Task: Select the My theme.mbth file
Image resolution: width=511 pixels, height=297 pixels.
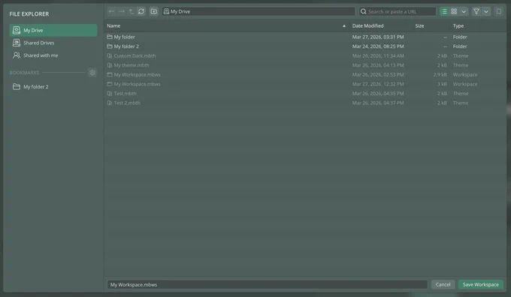Action: (x=305, y=65)
